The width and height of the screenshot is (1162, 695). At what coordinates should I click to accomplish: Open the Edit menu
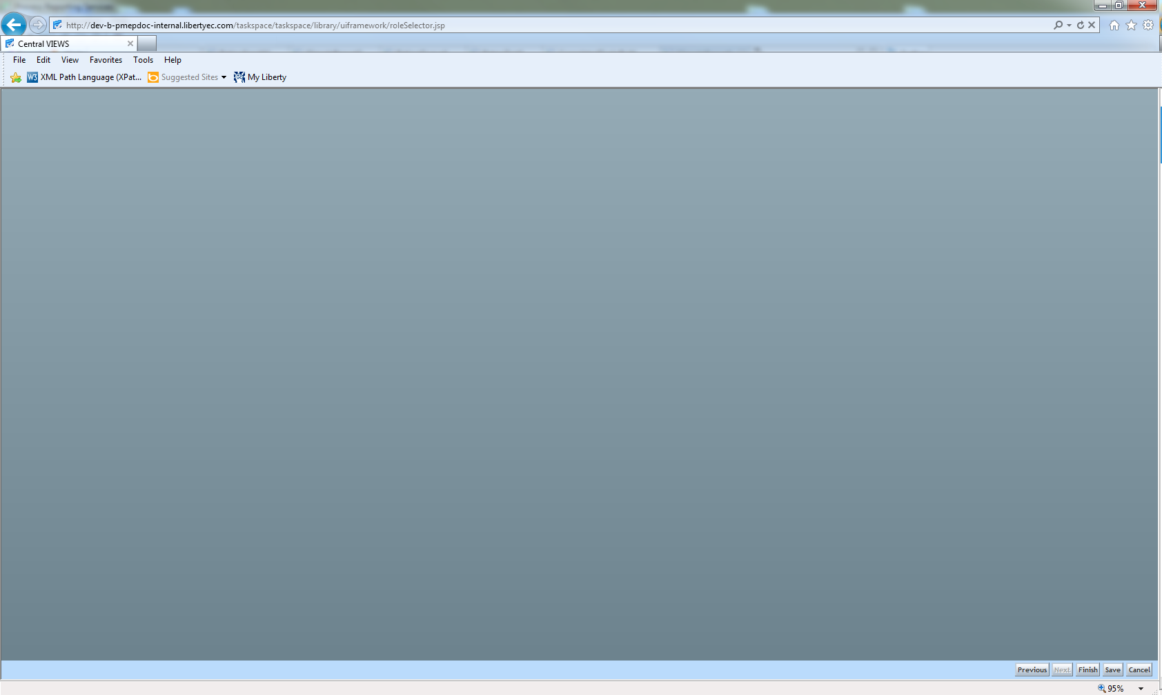click(43, 60)
